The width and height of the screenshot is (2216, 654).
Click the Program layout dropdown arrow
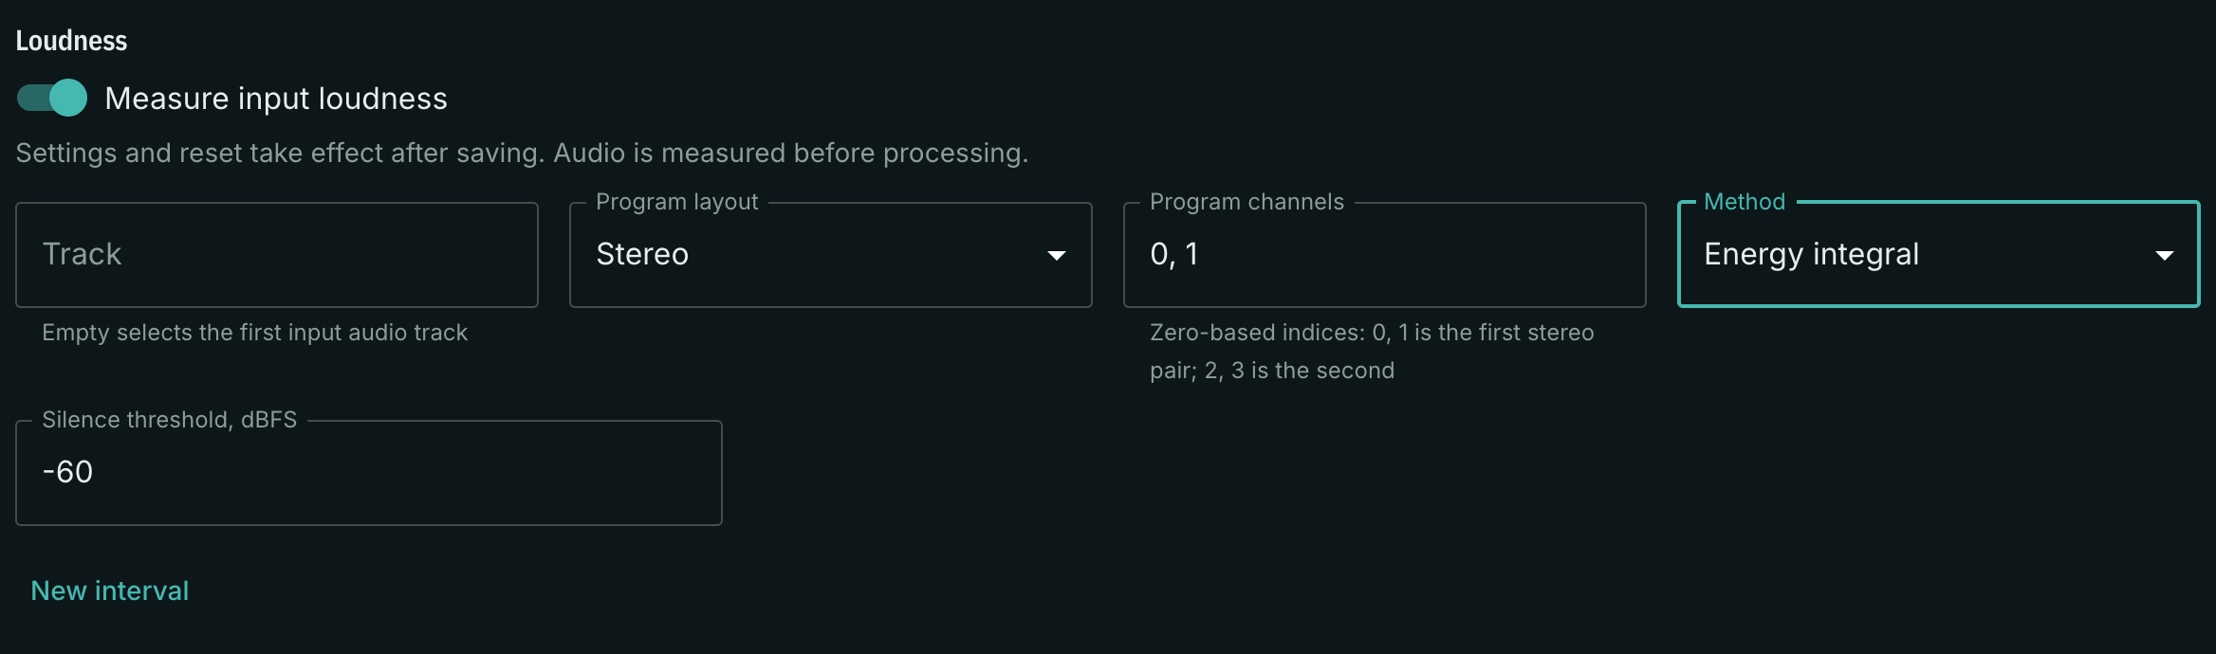tap(1057, 255)
